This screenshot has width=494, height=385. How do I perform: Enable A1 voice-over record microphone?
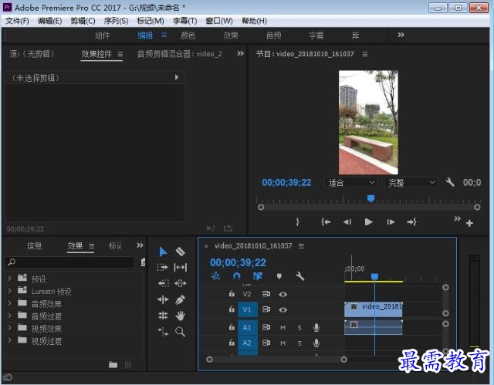click(x=316, y=327)
